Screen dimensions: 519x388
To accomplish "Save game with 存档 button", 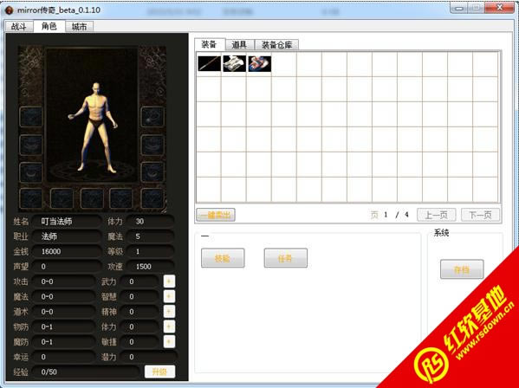I will point(462,269).
